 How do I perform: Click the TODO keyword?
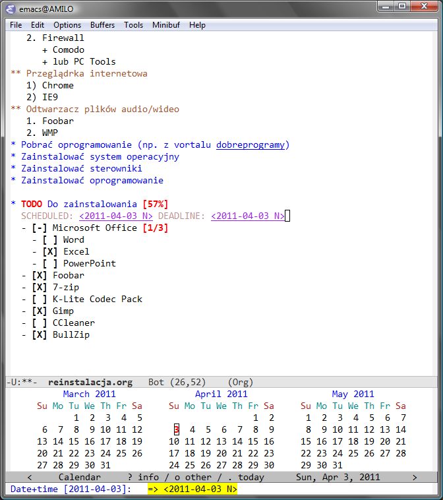(x=32, y=204)
